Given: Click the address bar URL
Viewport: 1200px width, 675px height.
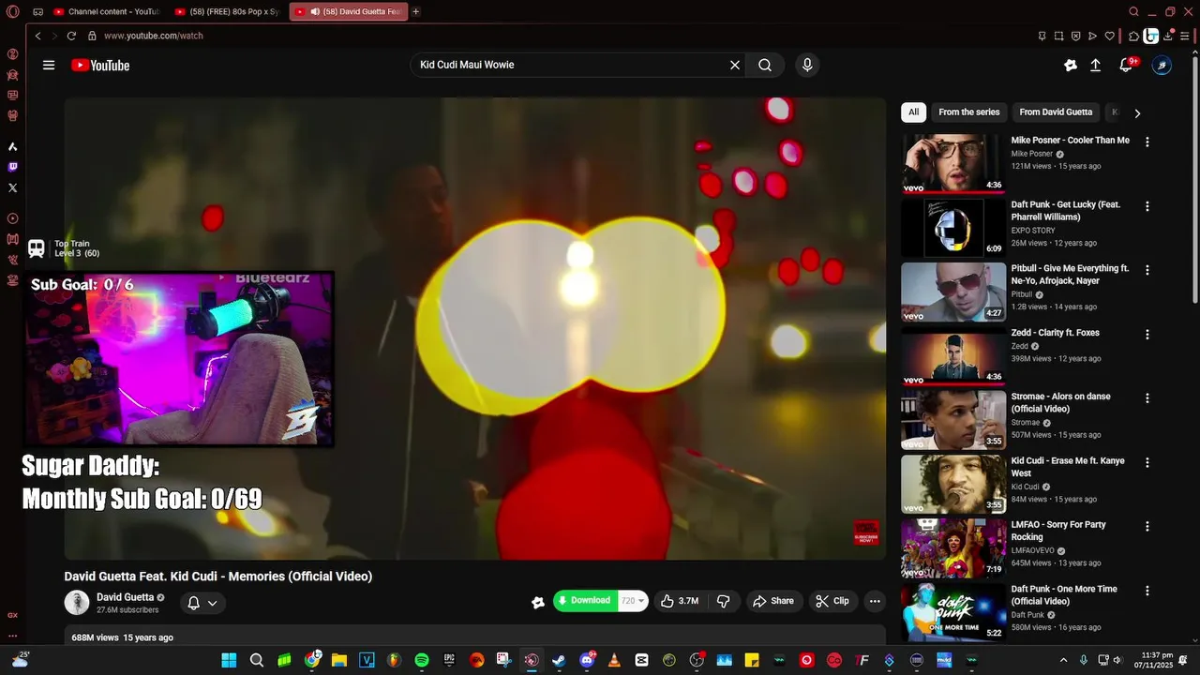Looking at the screenshot, I should point(154,36).
